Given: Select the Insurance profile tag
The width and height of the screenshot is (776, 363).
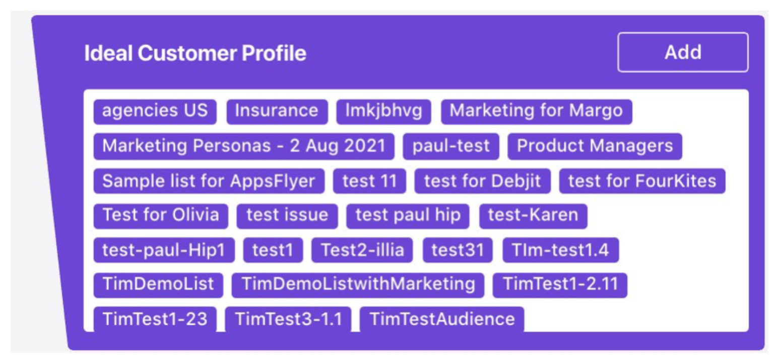Looking at the screenshot, I should (x=277, y=111).
